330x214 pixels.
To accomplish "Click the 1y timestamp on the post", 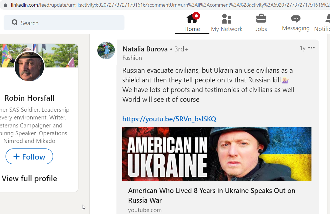I will click(x=303, y=48).
